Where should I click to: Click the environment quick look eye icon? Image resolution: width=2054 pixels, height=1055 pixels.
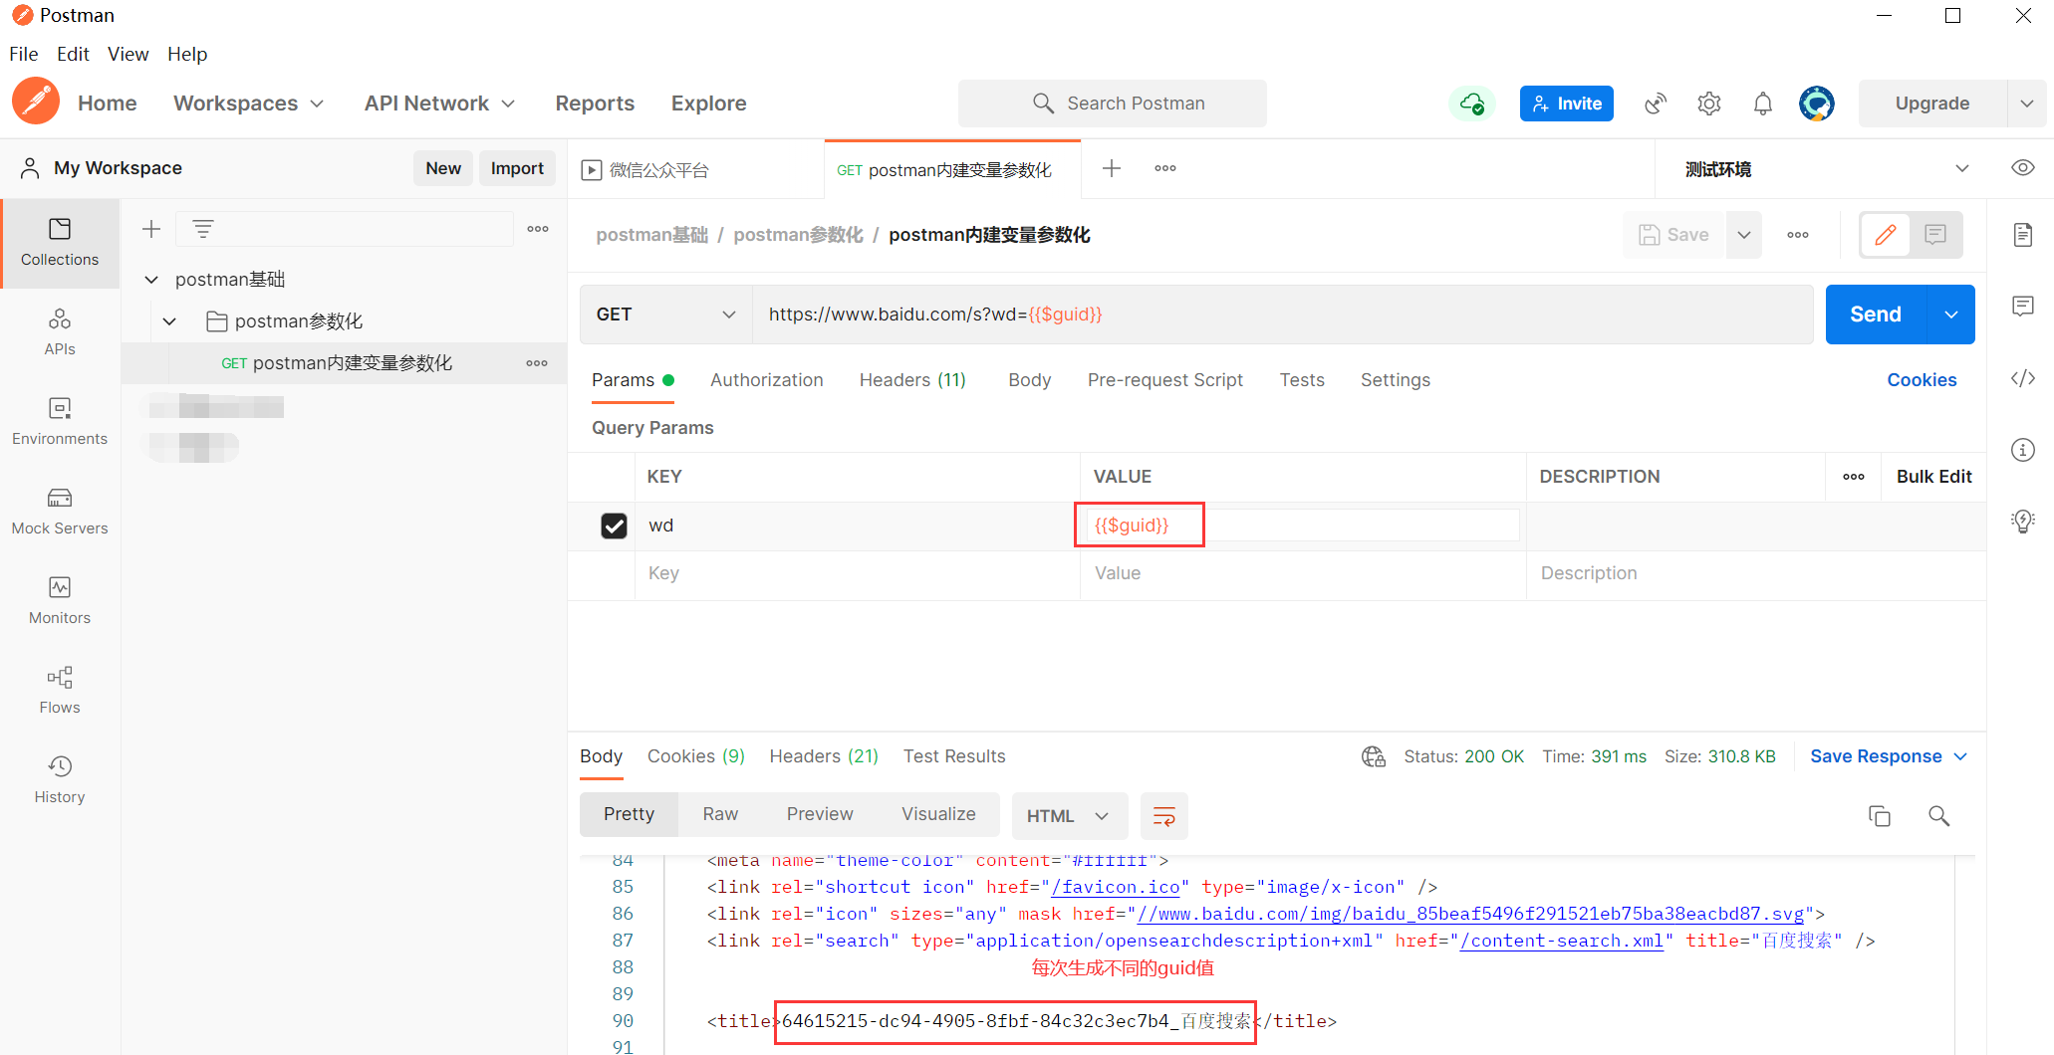pos(2022,168)
